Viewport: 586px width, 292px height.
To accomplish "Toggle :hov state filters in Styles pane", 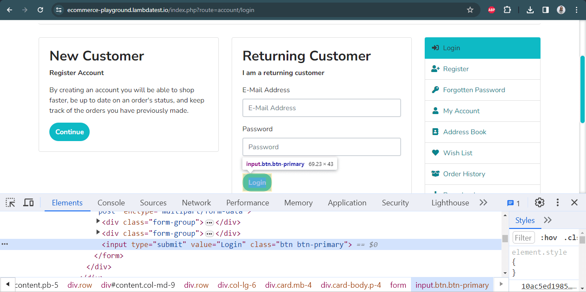I will tap(549, 237).
